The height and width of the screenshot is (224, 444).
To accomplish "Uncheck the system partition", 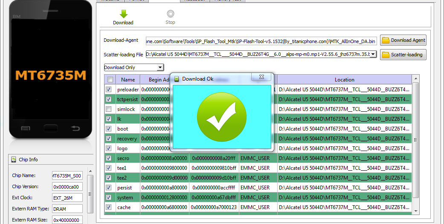I will click(108, 198).
